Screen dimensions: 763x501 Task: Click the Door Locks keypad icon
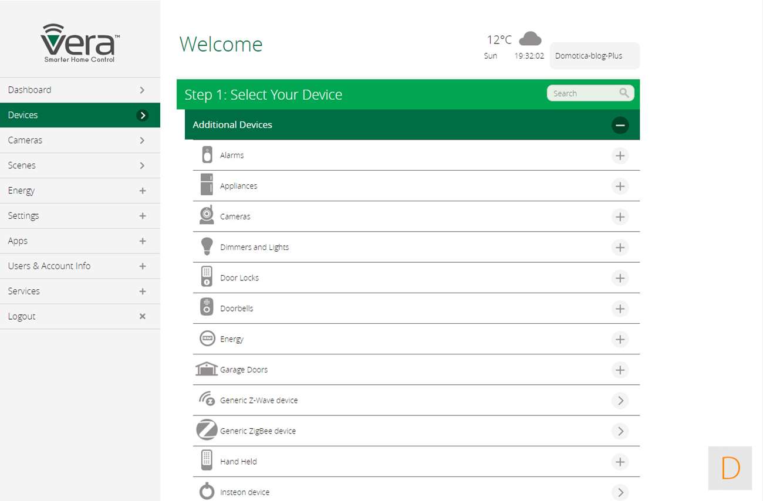click(207, 277)
